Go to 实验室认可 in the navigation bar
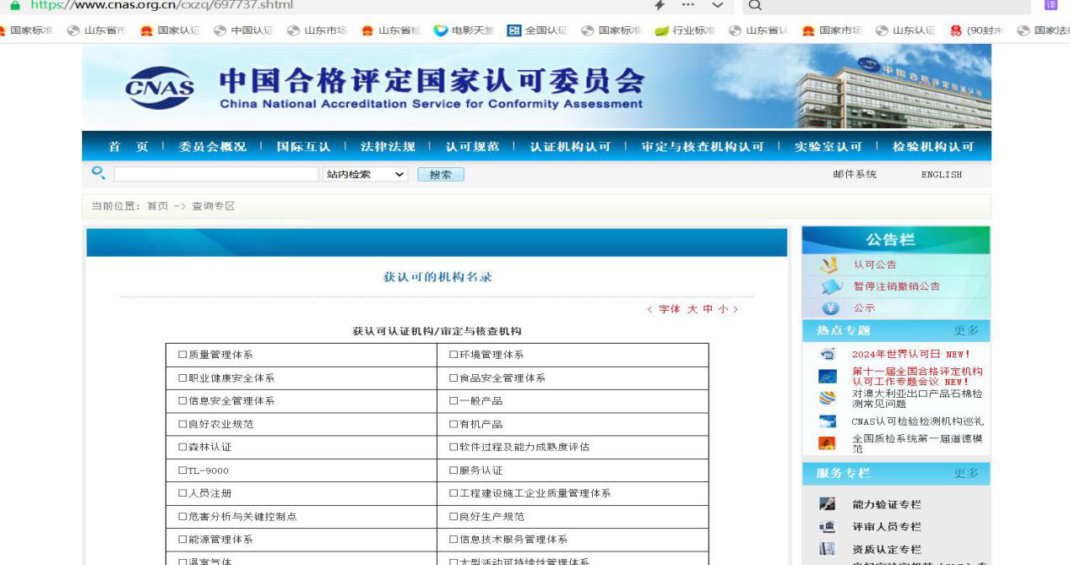The image size is (1070, 565). 828,147
